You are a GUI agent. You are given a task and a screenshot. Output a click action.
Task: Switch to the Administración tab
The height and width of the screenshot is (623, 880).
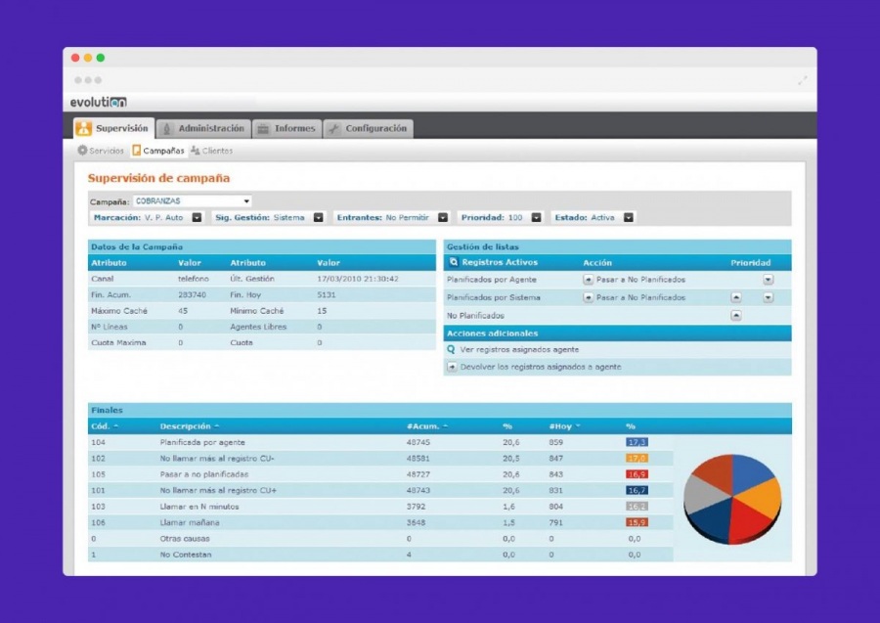(203, 128)
